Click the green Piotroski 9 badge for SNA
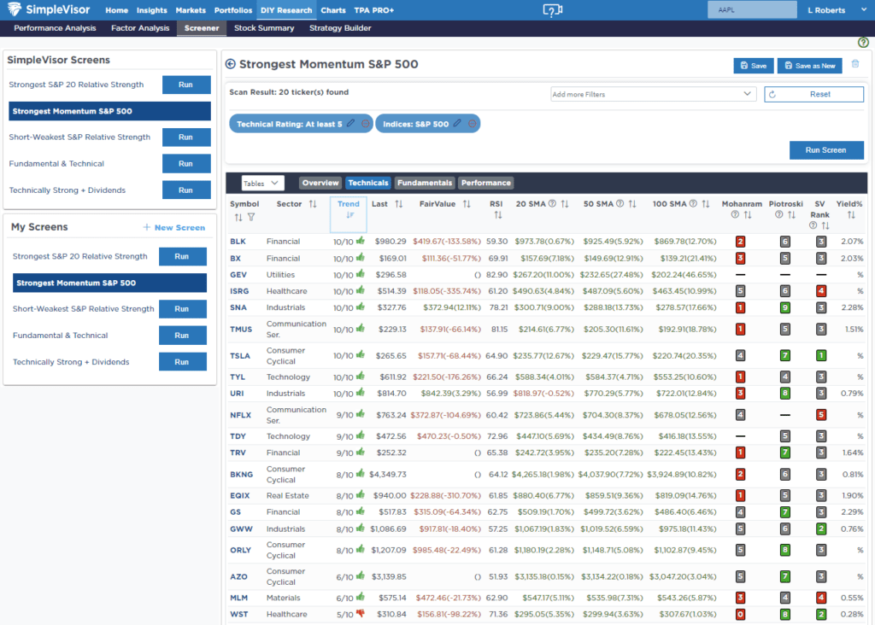The width and height of the screenshot is (875, 625). [784, 307]
